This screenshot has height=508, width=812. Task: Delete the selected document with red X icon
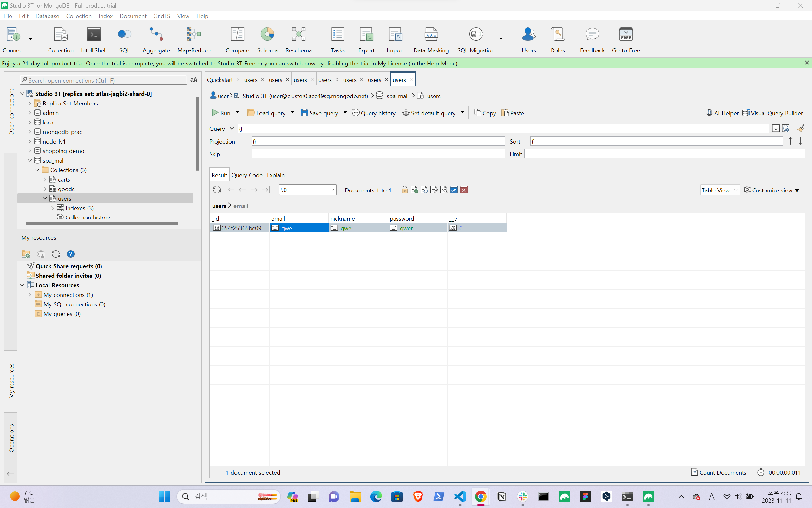click(x=464, y=190)
